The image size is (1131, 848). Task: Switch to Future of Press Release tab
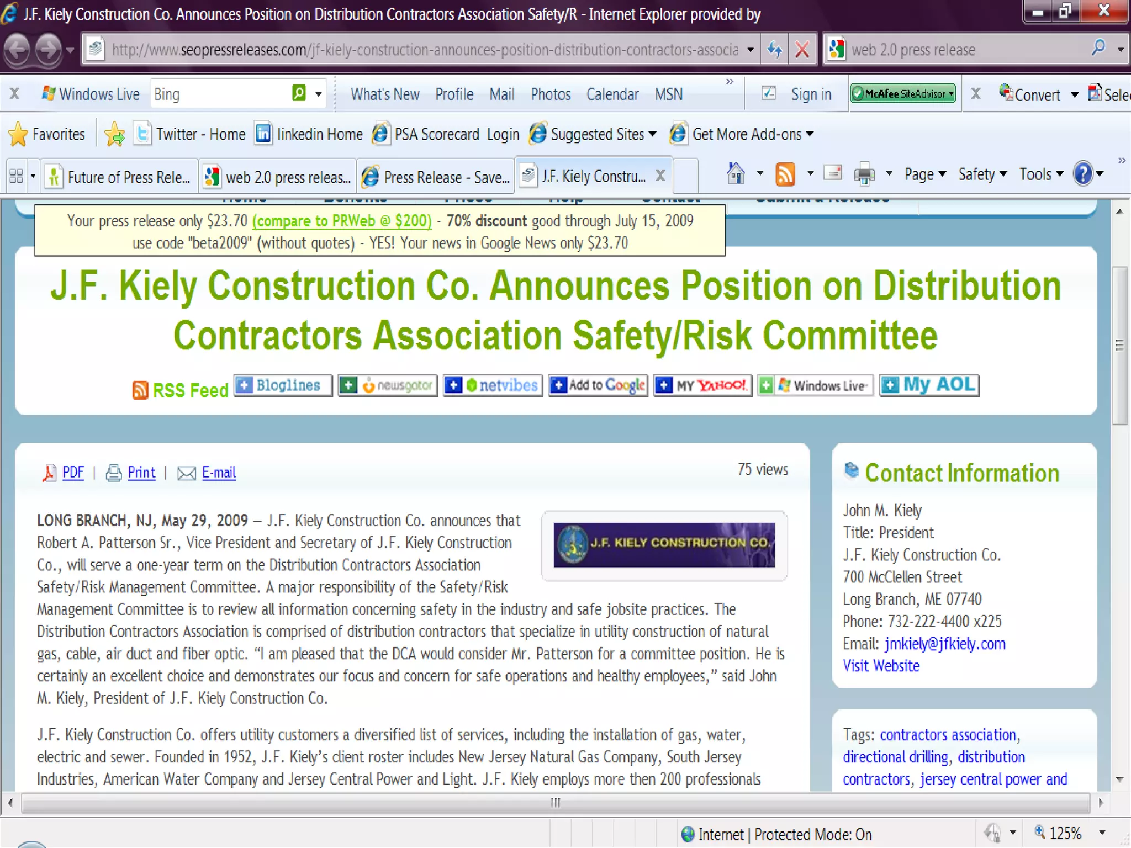click(120, 177)
